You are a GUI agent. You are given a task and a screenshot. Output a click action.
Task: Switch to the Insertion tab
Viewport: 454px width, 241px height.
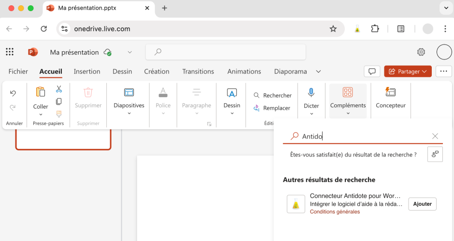[87, 71]
